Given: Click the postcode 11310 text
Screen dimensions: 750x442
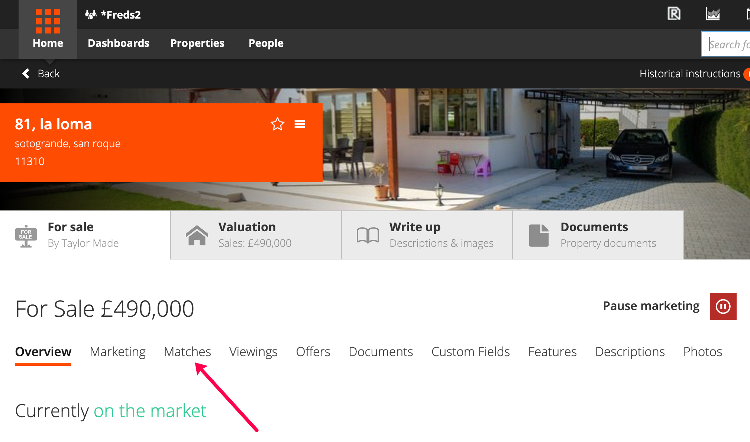Looking at the screenshot, I should coord(30,161).
